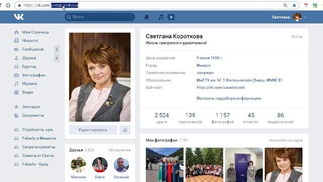This screenshot has height=182, width=323.
Task: Open group photo on checkered floor
Action: tap(204, 165)
